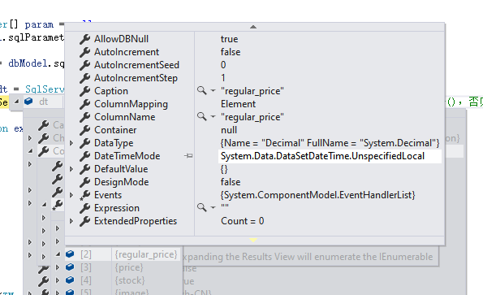Screen dimensions: 483x295
Task: Click the blue cube icon of item [3]
Action: coord(70,267)
